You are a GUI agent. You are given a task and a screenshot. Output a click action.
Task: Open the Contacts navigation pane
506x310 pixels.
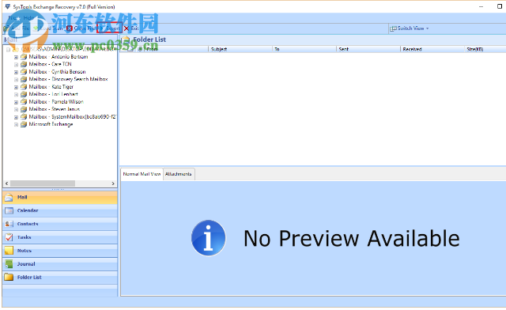(60, 224)
